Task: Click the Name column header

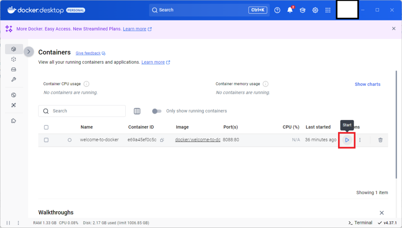Action: pos(87,127)
